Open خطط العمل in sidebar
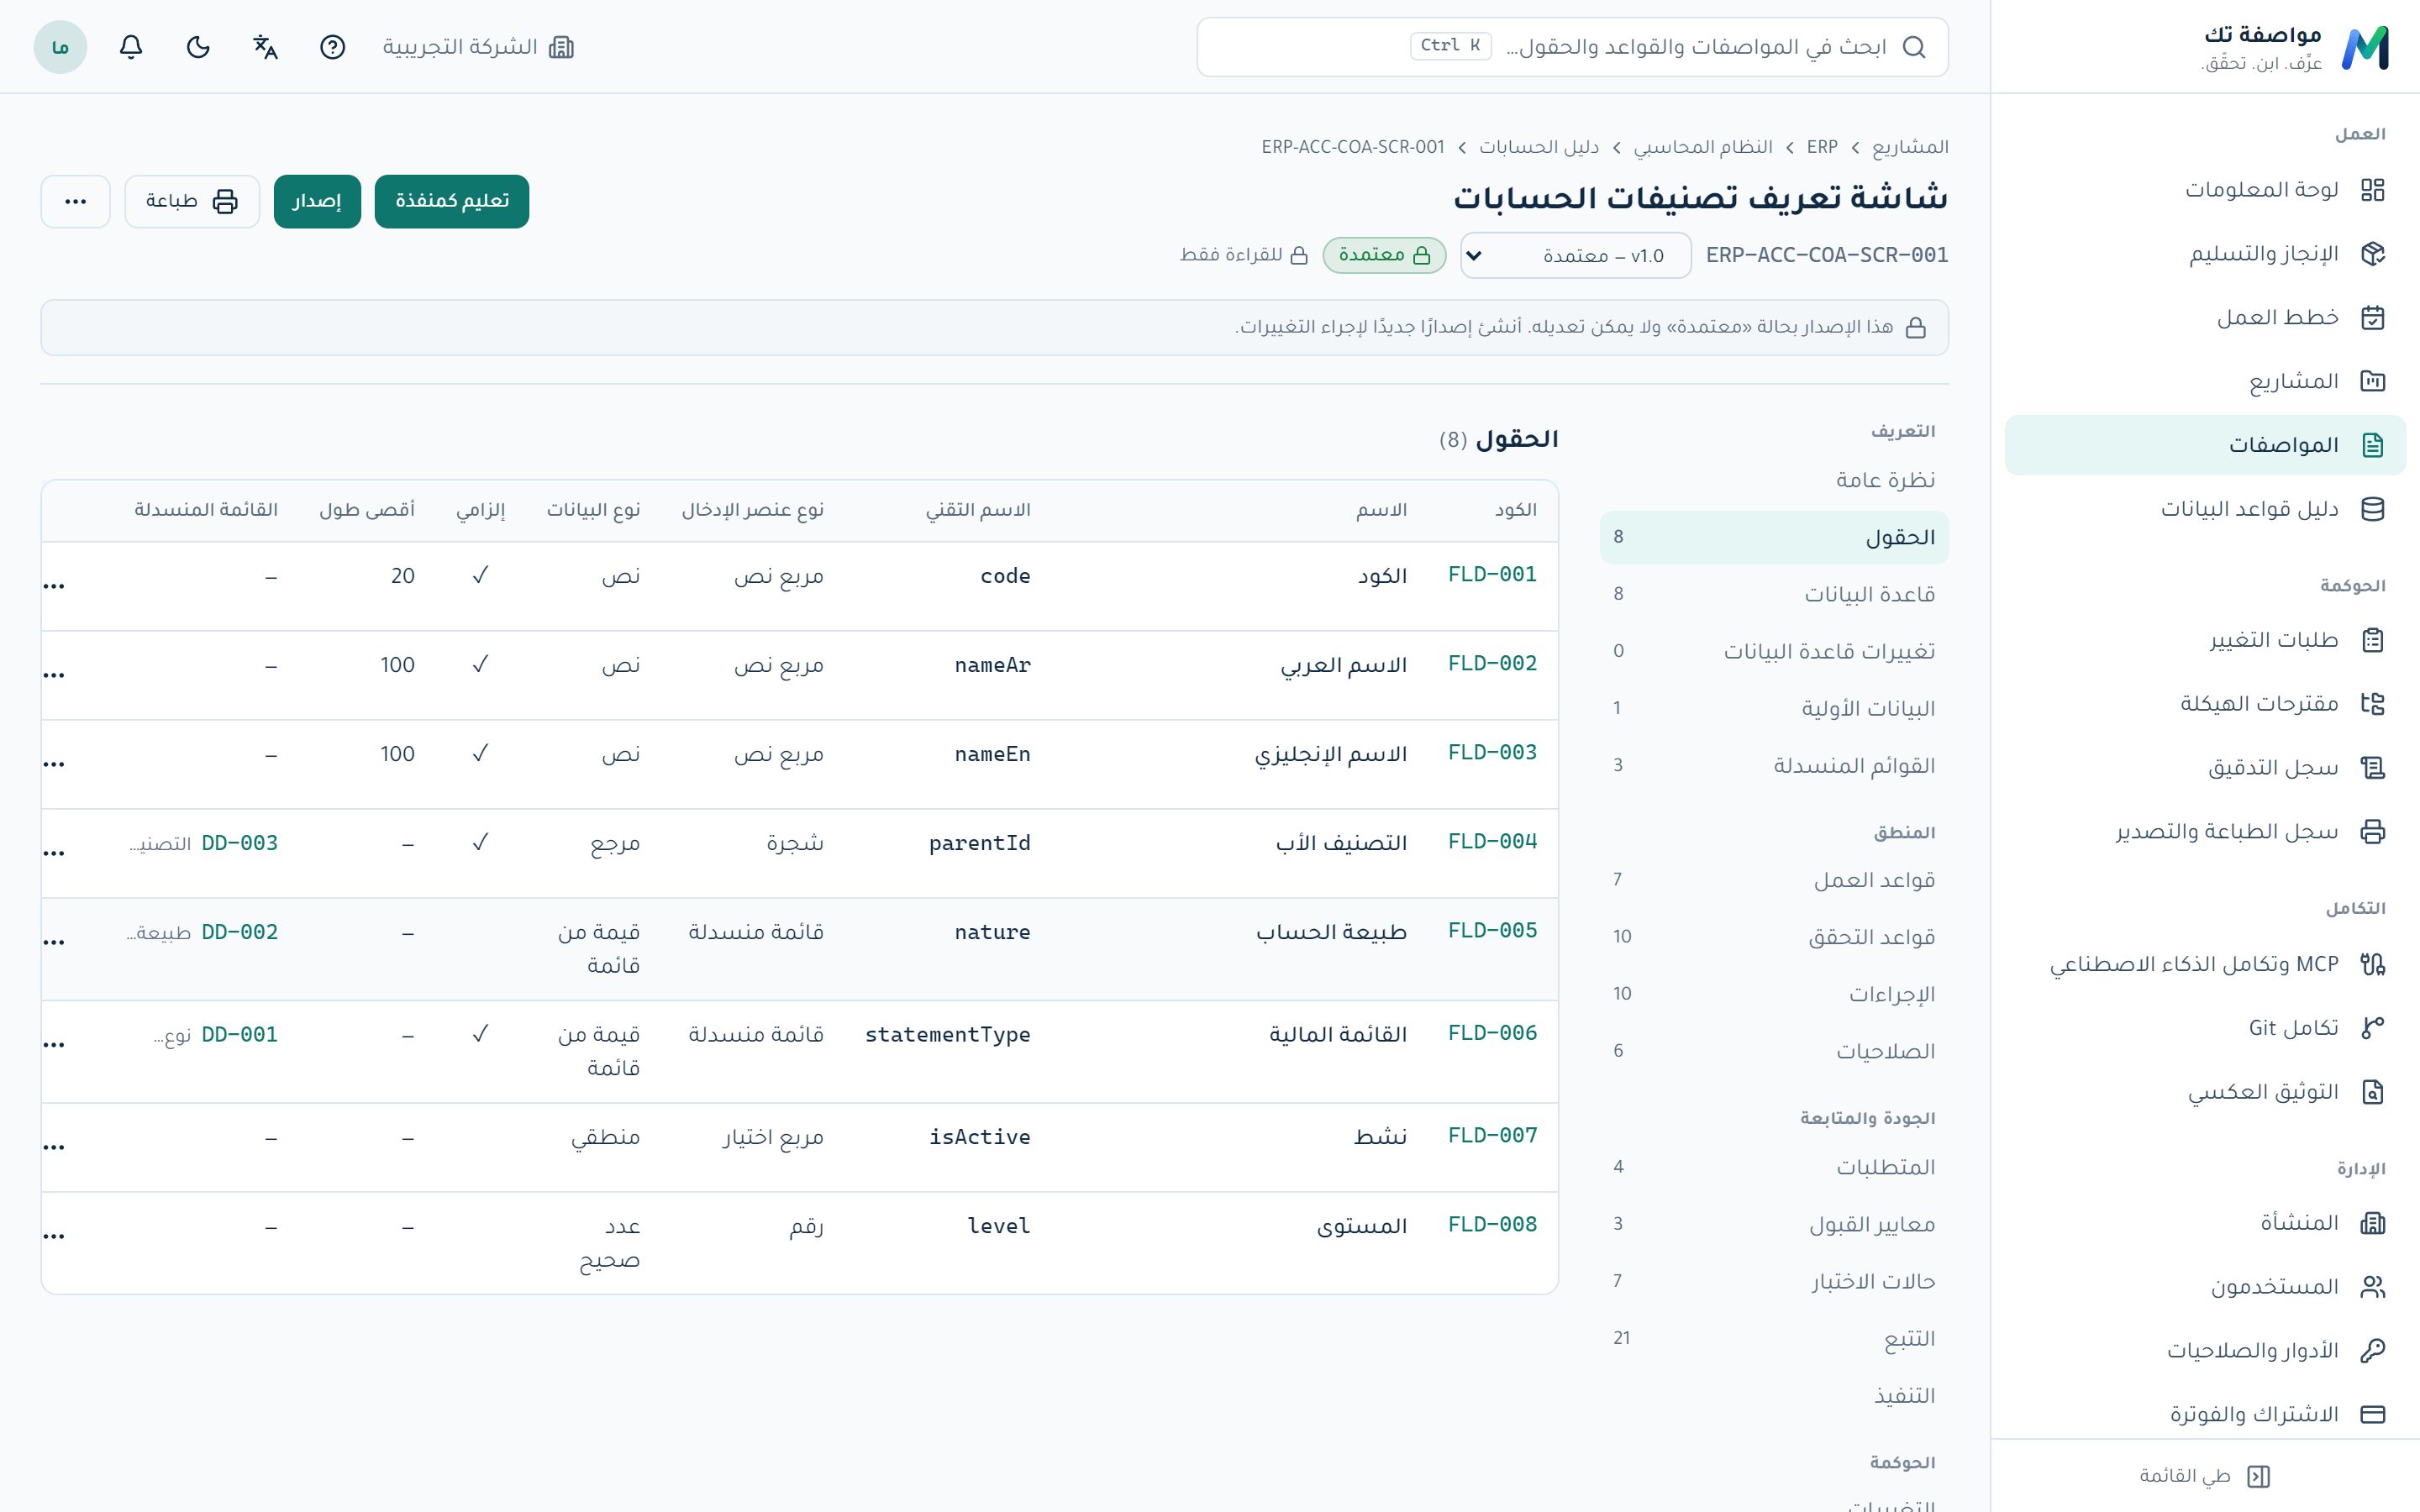 (x=2205, y=318)
